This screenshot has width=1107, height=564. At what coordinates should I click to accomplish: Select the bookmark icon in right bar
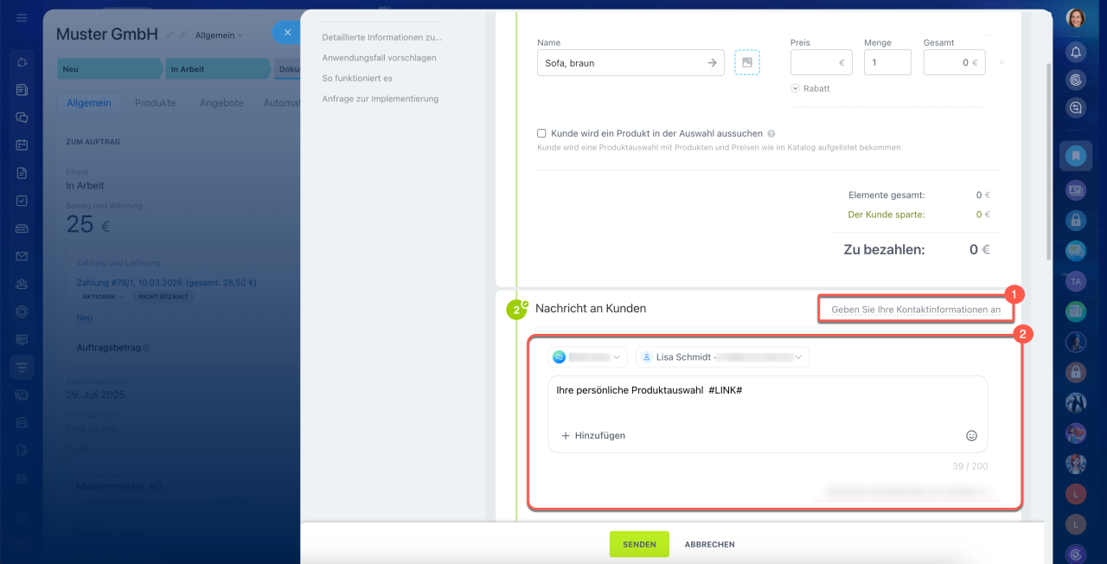(x=1076, y=157)
